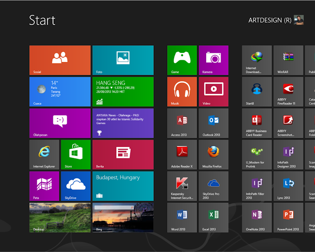Viewport: 315px width, 252px height.
Task: Open Internet Download Manager tile
Action: click(257, 60)
